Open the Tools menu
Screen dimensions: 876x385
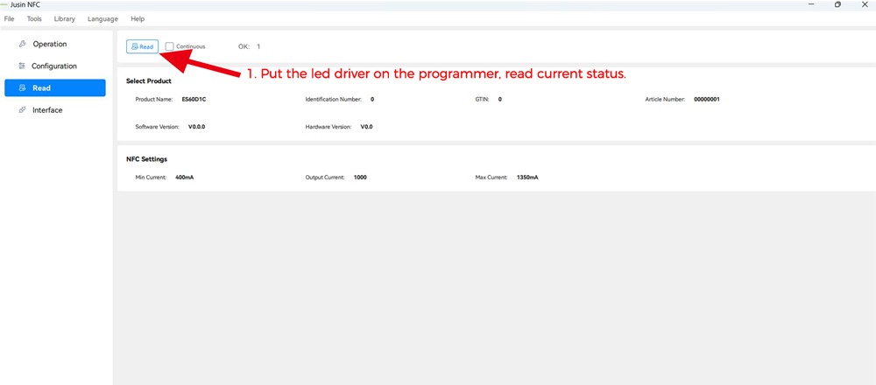34,18
